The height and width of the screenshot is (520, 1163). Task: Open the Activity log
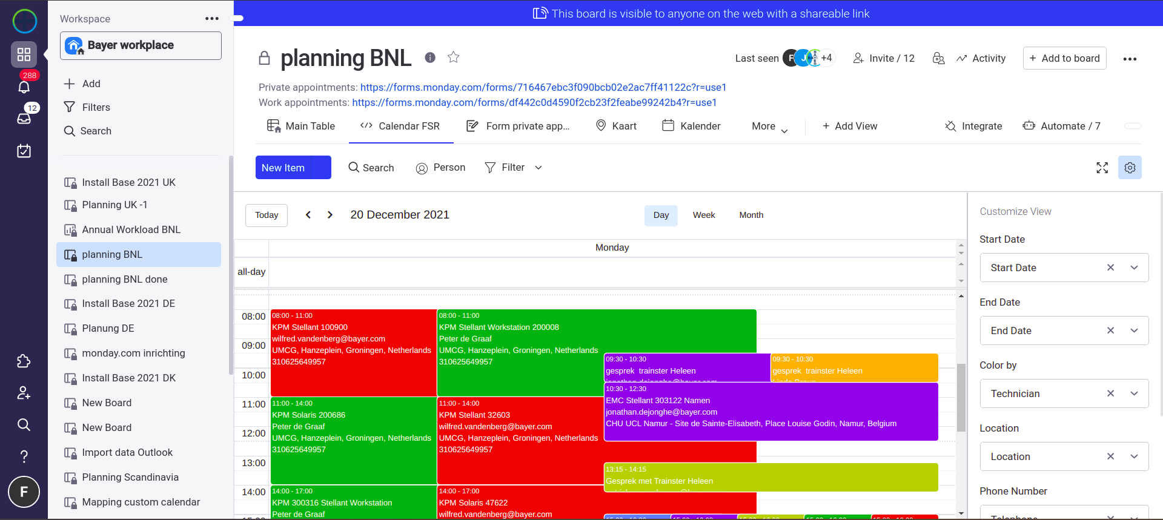click(x=981, y=58)
